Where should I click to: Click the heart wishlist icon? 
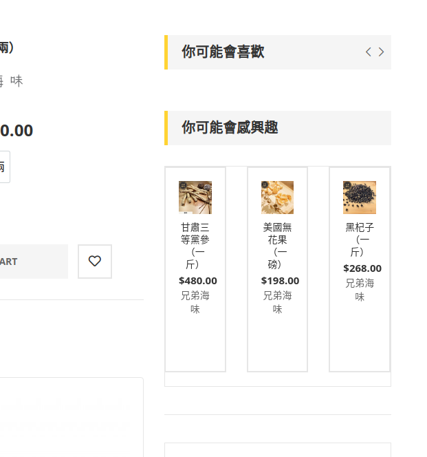95,261
